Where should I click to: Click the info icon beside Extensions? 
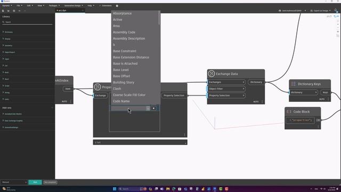117,6
